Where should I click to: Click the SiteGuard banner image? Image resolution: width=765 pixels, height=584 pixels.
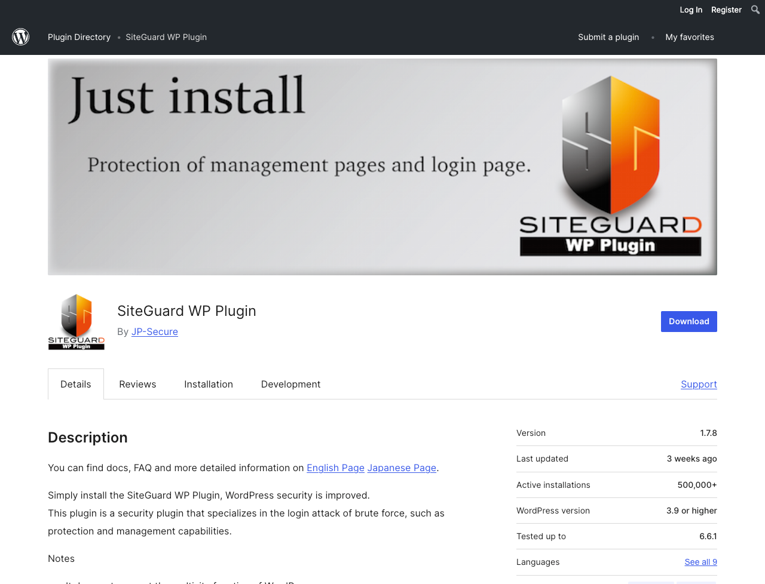[382, 167]
